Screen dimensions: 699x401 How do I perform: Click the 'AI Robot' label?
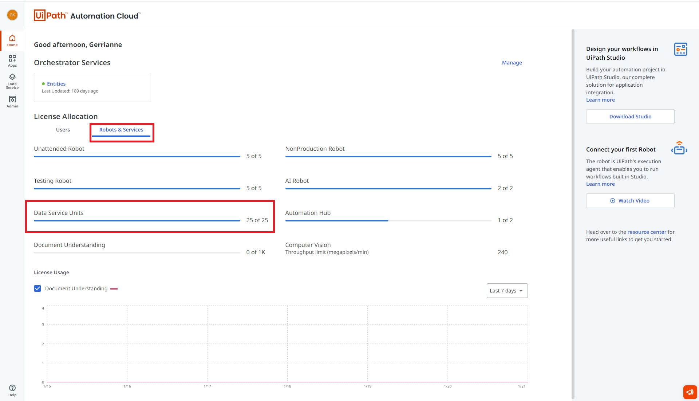(297, 181)
